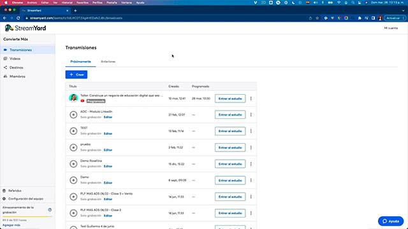Enter the studio for Demo Rosellina

(230, 164)
